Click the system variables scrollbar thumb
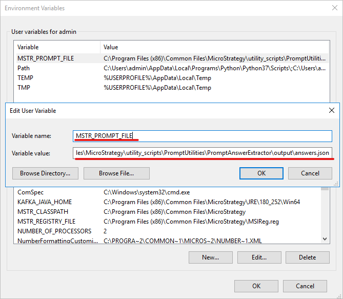The height and width of the screenshot is (299, 343). [325, 188]
